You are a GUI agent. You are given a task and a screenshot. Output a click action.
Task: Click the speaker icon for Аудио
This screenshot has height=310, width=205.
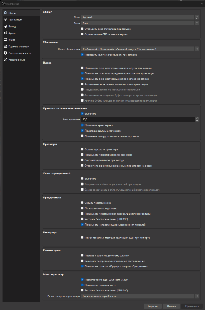5,33
